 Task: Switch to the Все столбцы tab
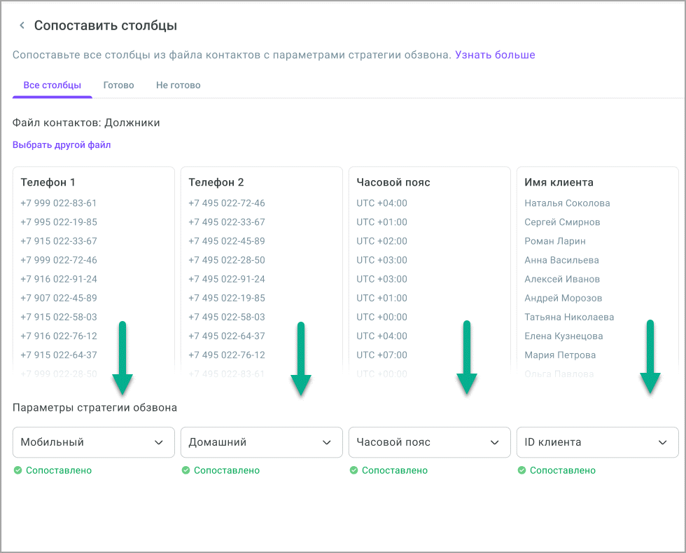52,86
